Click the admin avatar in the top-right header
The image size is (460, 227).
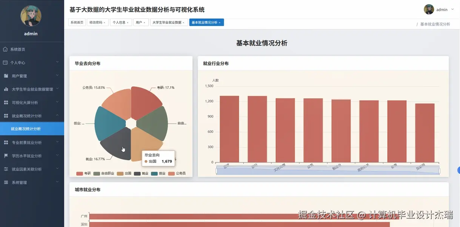(x=429, y=9)
